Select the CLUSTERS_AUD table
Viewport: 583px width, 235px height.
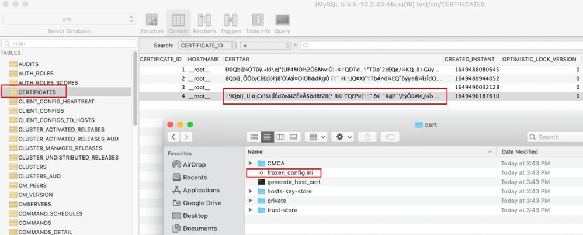pyautogui.click(x=39, y=176)
